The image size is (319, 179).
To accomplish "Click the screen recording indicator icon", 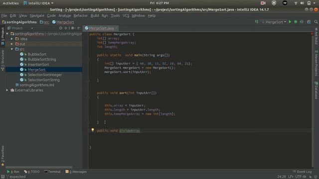I will click(x=263, y=3).
